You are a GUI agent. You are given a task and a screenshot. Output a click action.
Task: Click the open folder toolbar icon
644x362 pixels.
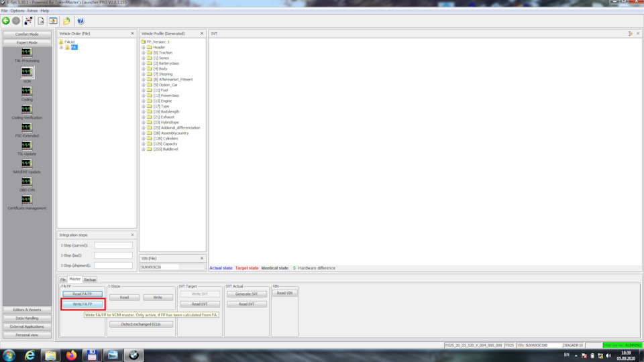[66, 21]
